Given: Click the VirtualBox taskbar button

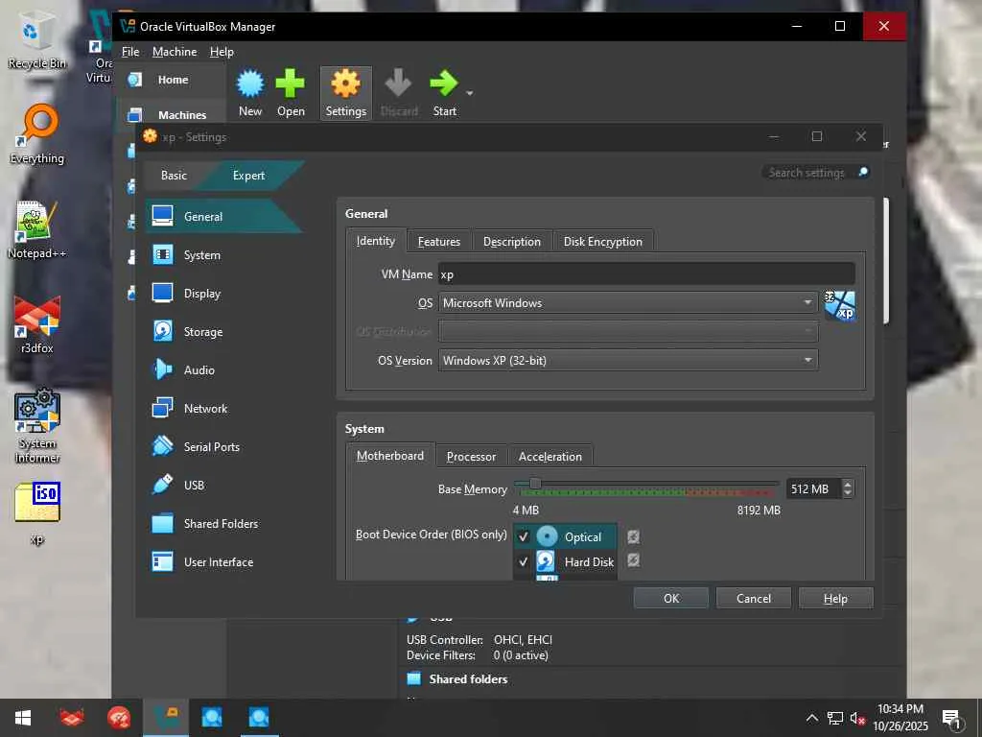Looking at the screenshot, I should point(165,718).
